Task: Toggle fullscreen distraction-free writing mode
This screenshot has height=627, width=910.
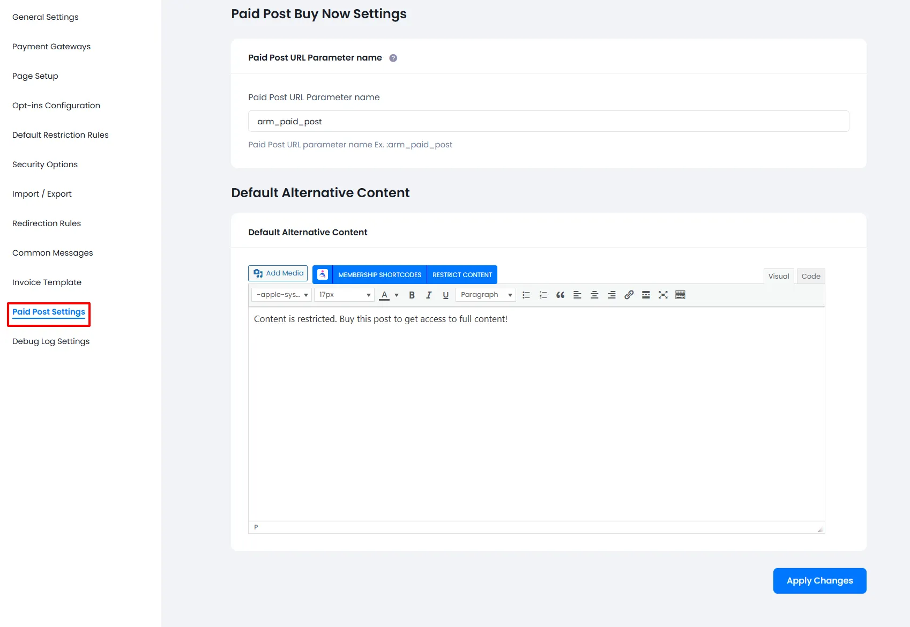Action: 663,294
